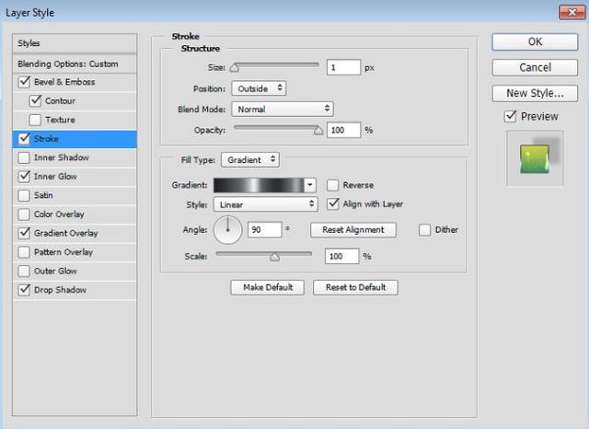Select Gradient Overlay in the styles list
Viewport: 589px width, 429px height.
[x=65, y=234]
